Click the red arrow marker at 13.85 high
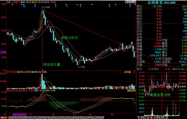187x119 pixels. (x=43, y=10)
